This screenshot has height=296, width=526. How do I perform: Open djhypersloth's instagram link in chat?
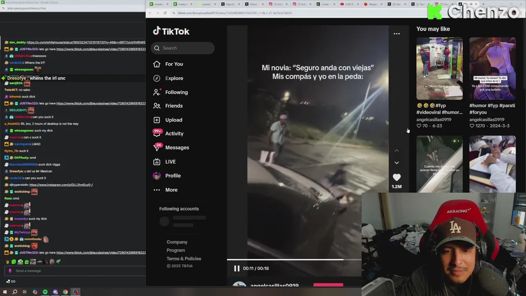tap(61, 185)
